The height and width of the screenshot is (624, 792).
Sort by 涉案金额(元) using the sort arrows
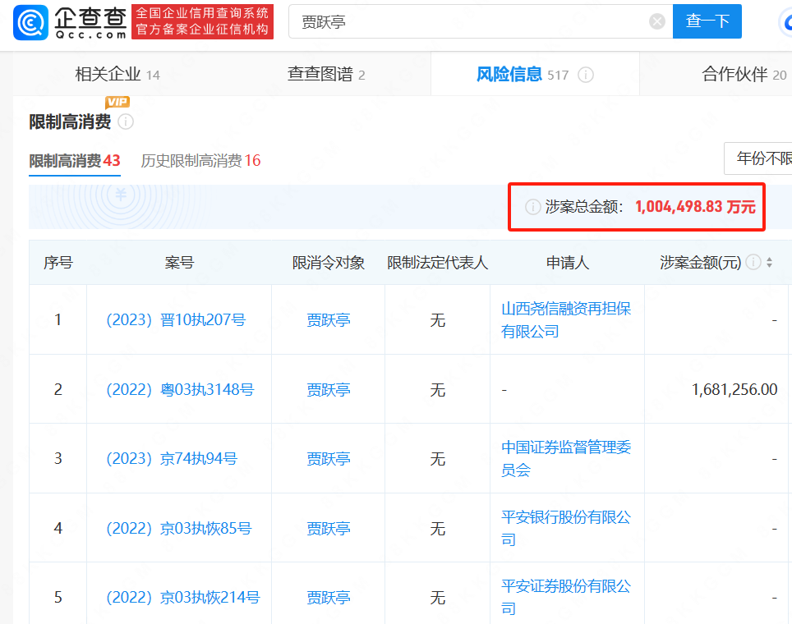(x=769, y=262)
